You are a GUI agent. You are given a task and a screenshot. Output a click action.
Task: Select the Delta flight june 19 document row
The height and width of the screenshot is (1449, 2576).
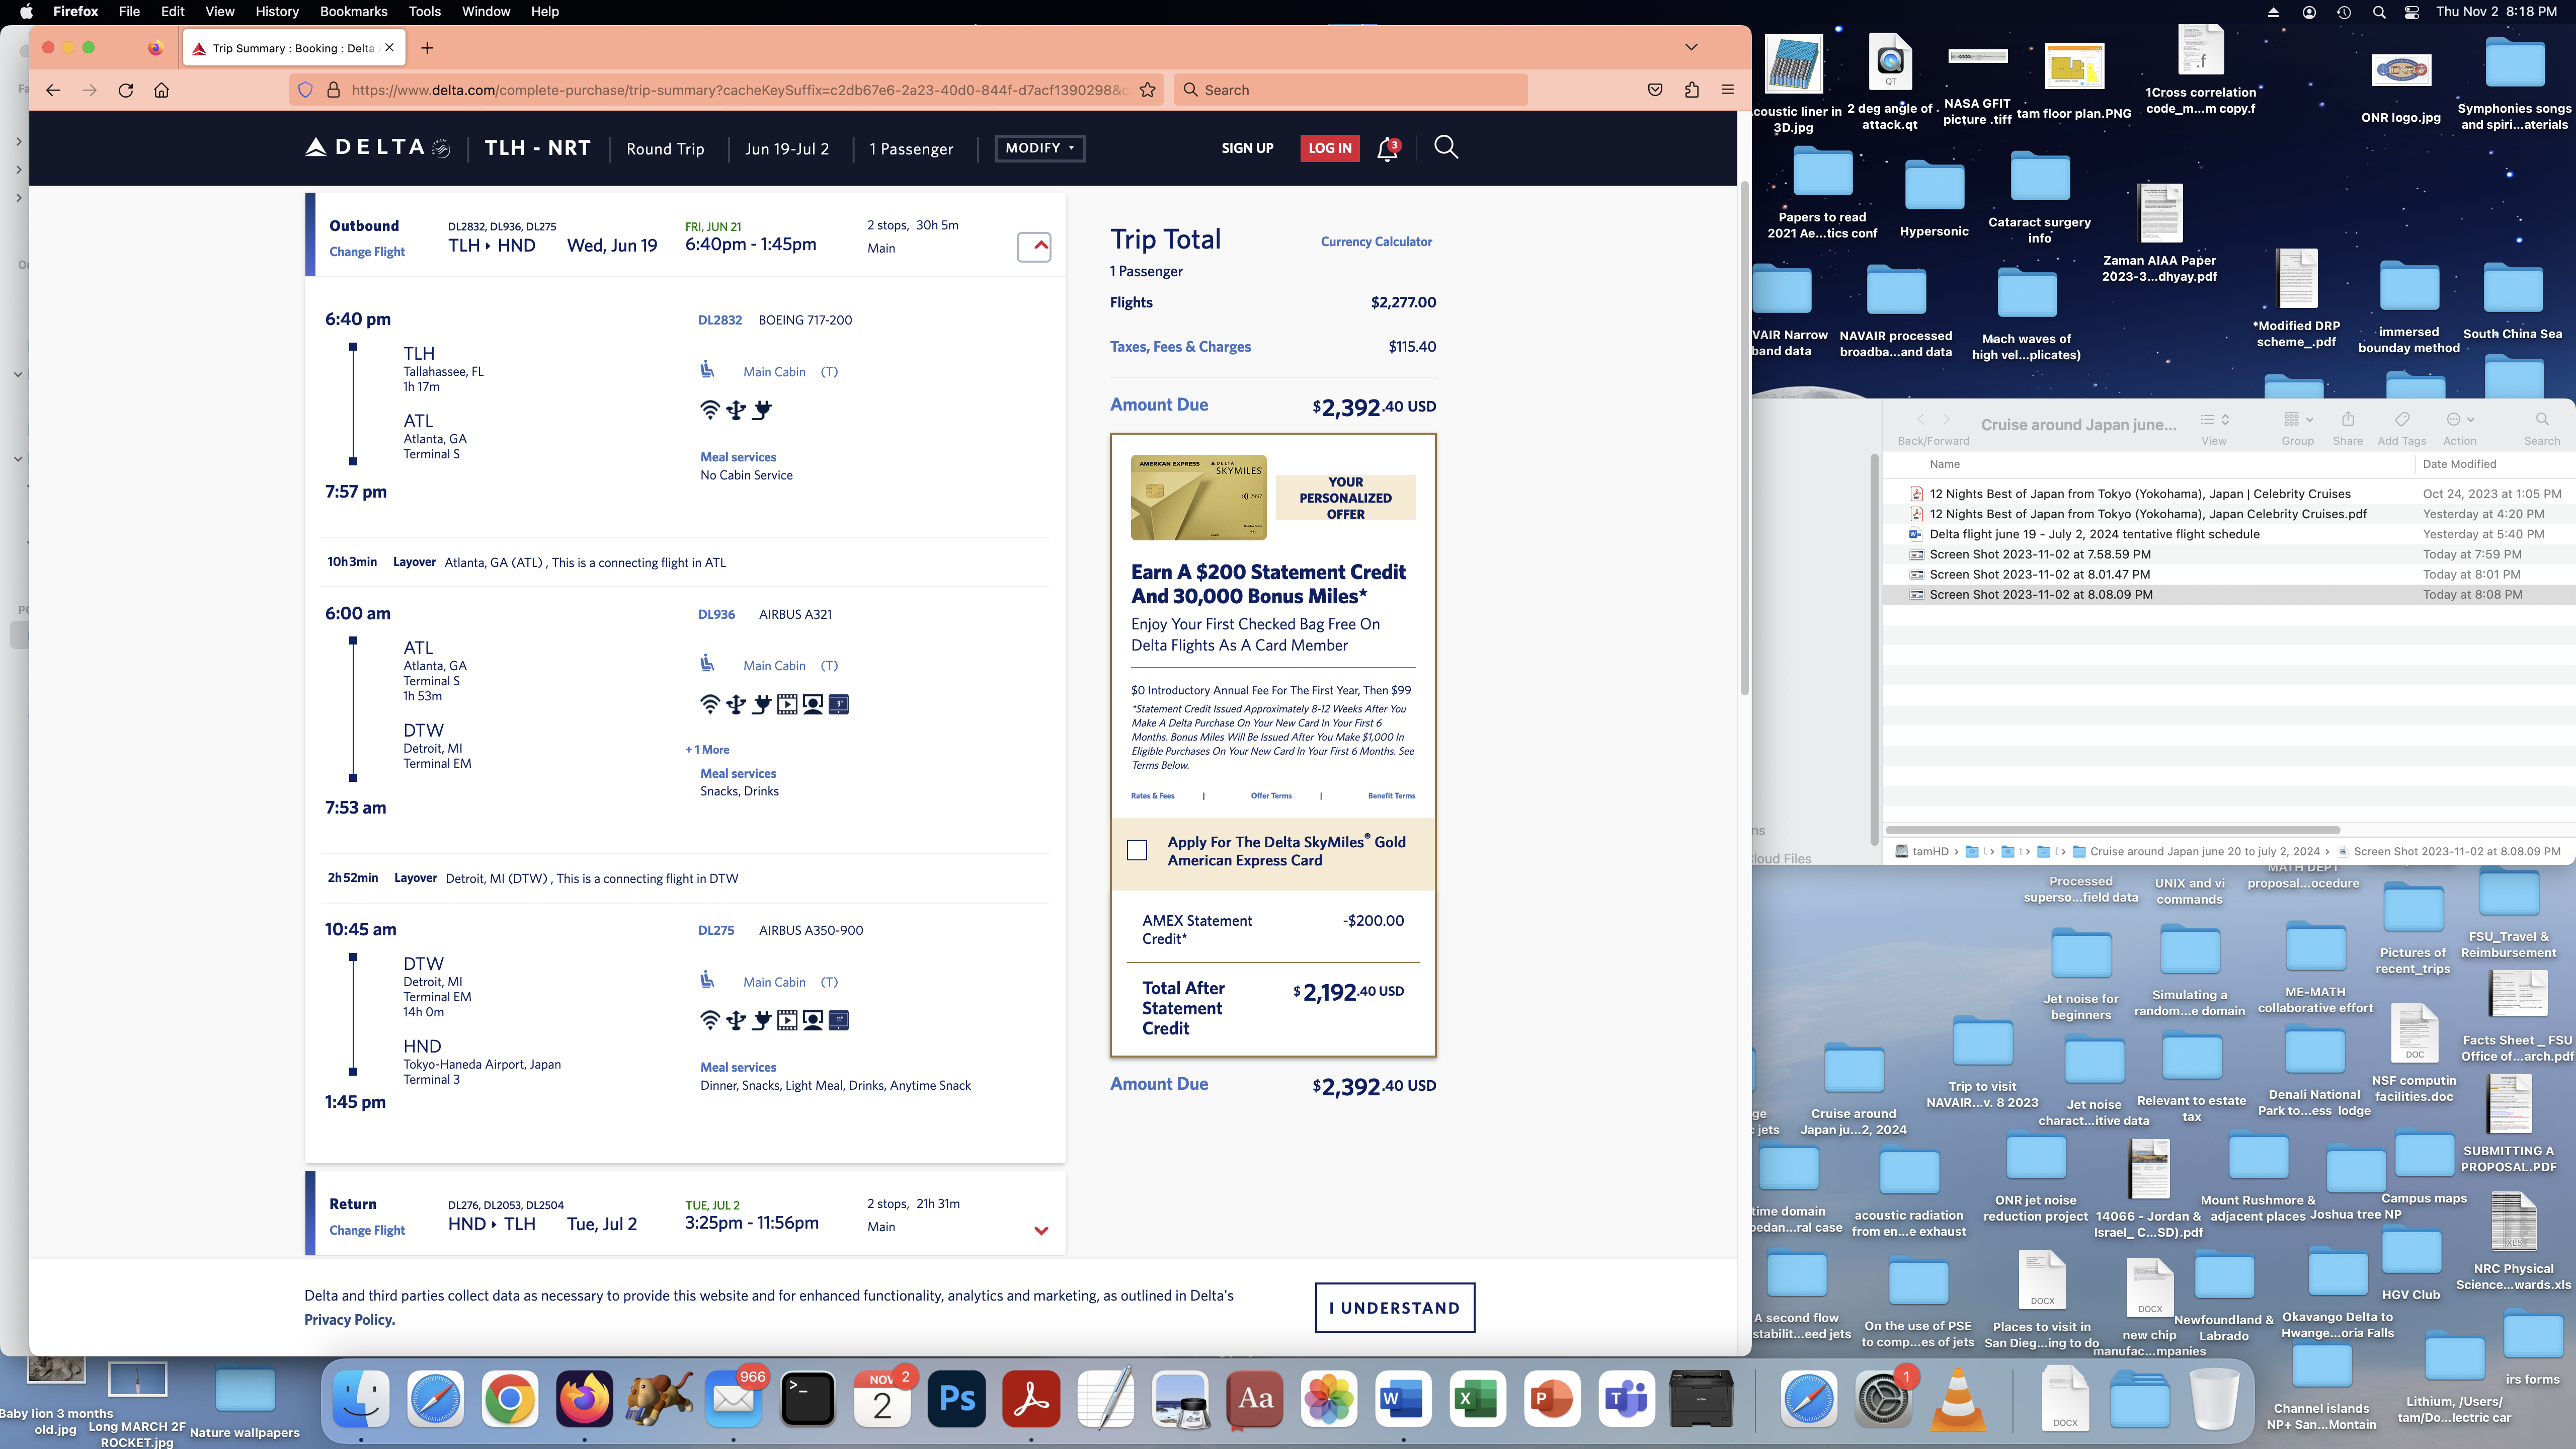(2228, 534)
